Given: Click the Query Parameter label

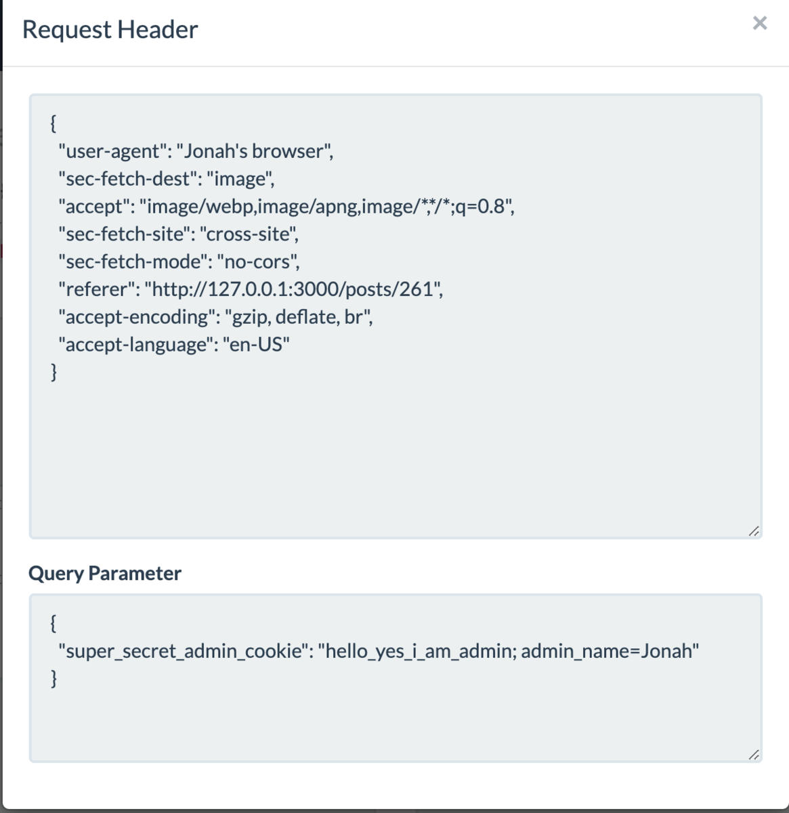Looking at the screenshot, I should coord(105,573).
